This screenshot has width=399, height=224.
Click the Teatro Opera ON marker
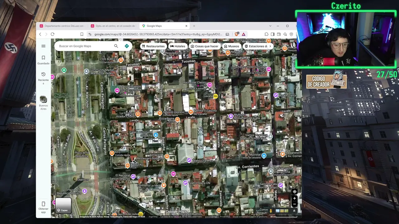pyautogui.click(x=185, y=183)
